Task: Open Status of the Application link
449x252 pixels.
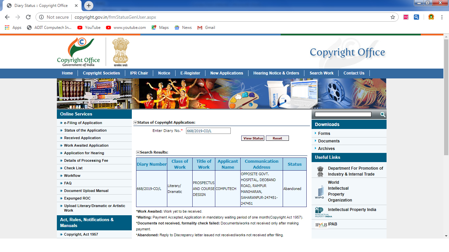Action: click(85, 130)
